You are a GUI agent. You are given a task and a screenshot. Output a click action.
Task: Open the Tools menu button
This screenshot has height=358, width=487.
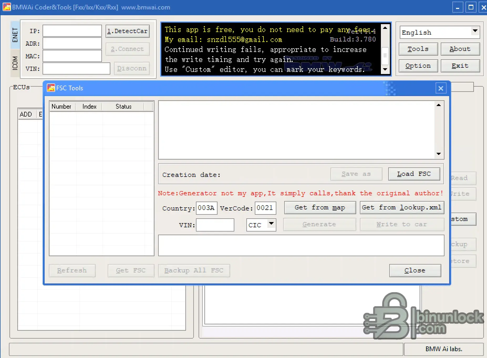click(x=418, y=49)
